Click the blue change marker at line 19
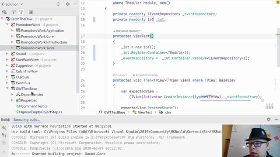 pos(94,53)
